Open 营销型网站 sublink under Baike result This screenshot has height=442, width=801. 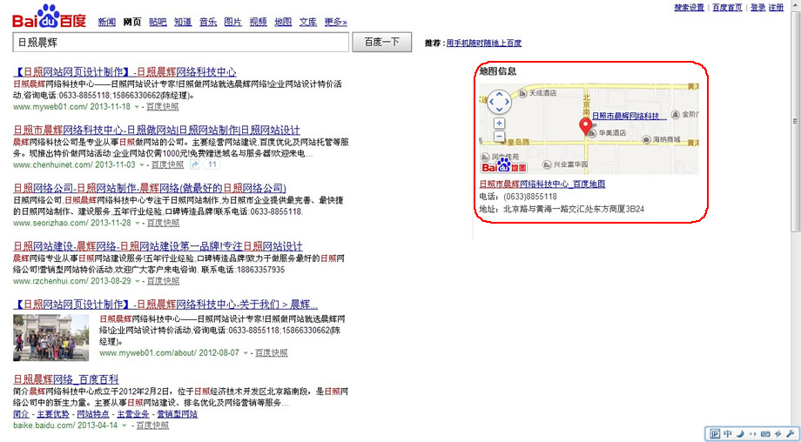[x=177, y=414]
